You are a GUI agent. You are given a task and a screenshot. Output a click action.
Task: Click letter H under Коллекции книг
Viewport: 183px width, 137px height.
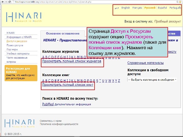65,81
